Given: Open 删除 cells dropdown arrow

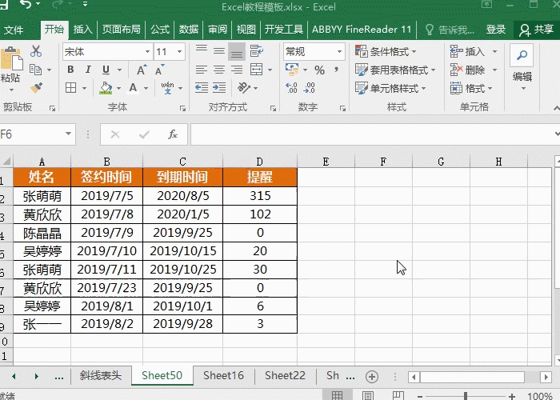Looking at the screenshot, I should 494,70.
